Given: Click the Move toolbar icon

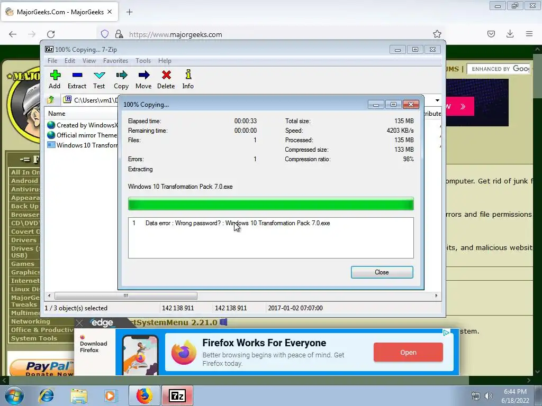Looking at the screenshot, I should 143,79.
